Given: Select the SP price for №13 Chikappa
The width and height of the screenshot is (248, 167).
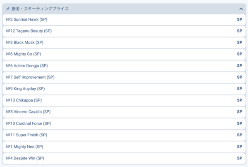Looking at the screenshot, I should (239, 100).
